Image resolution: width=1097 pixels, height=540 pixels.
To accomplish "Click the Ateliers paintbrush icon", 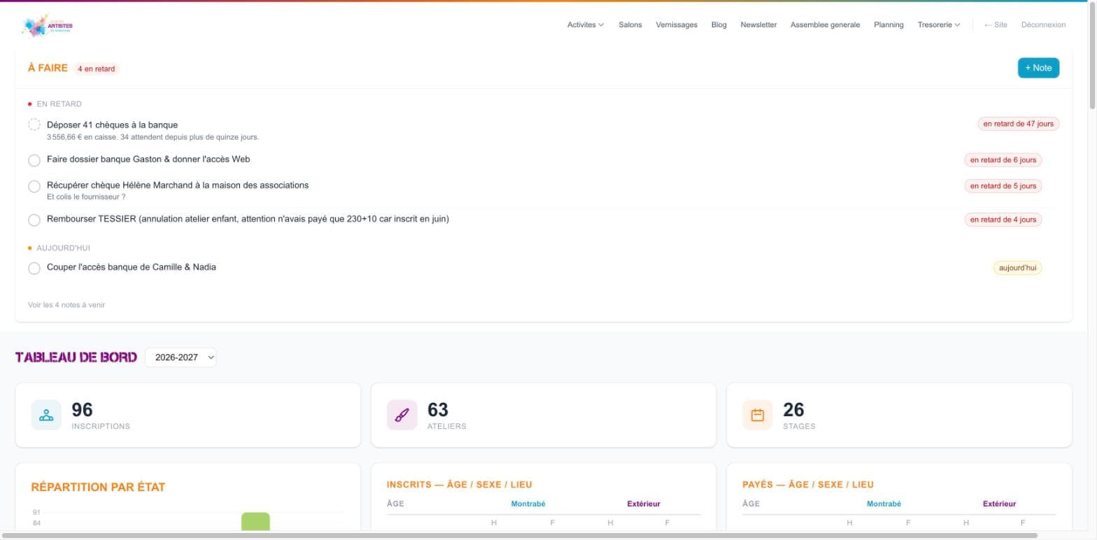I will point(402,415).
